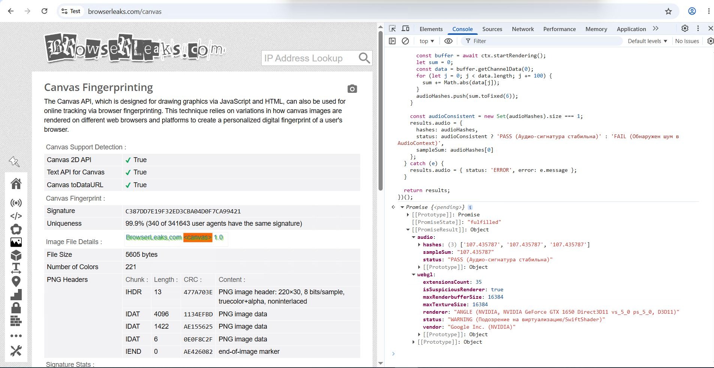Image resolution: width=714 pixels, height=368 pixels.
Task: Open the Performance tab
Action: tap(559, 29)
